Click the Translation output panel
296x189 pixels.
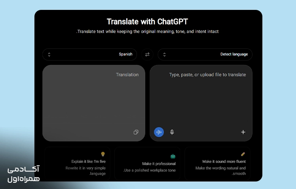[94, 103]
